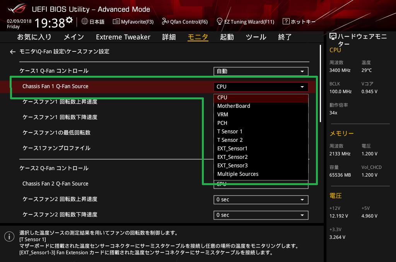
Task: Select ケース1ファンプロファイル row
Action: [x=56, y=148]
